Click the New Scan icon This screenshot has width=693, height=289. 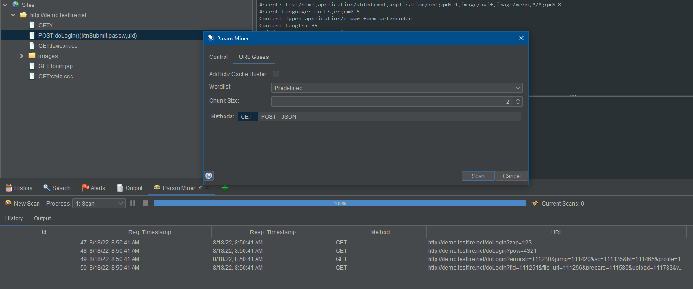click(7, 203)
